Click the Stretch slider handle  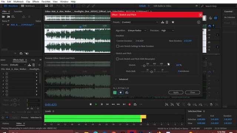coord(144,66)
